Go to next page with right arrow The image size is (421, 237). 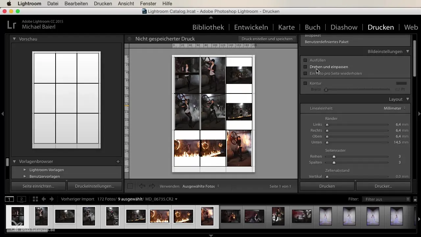pos(152,186)
